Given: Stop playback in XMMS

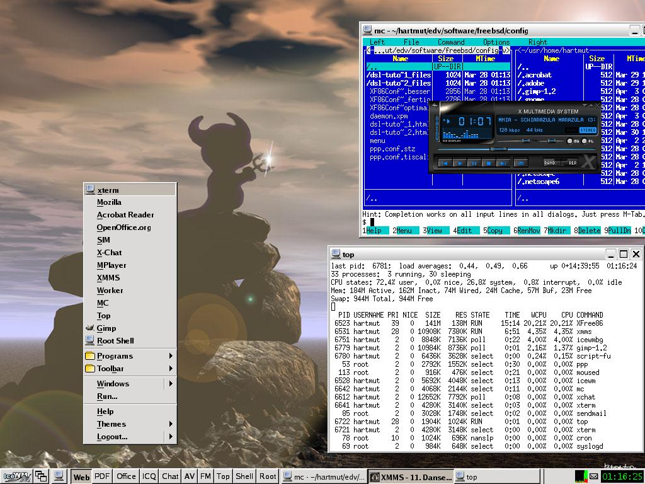Looking at the screenshot, I should 488,163.
